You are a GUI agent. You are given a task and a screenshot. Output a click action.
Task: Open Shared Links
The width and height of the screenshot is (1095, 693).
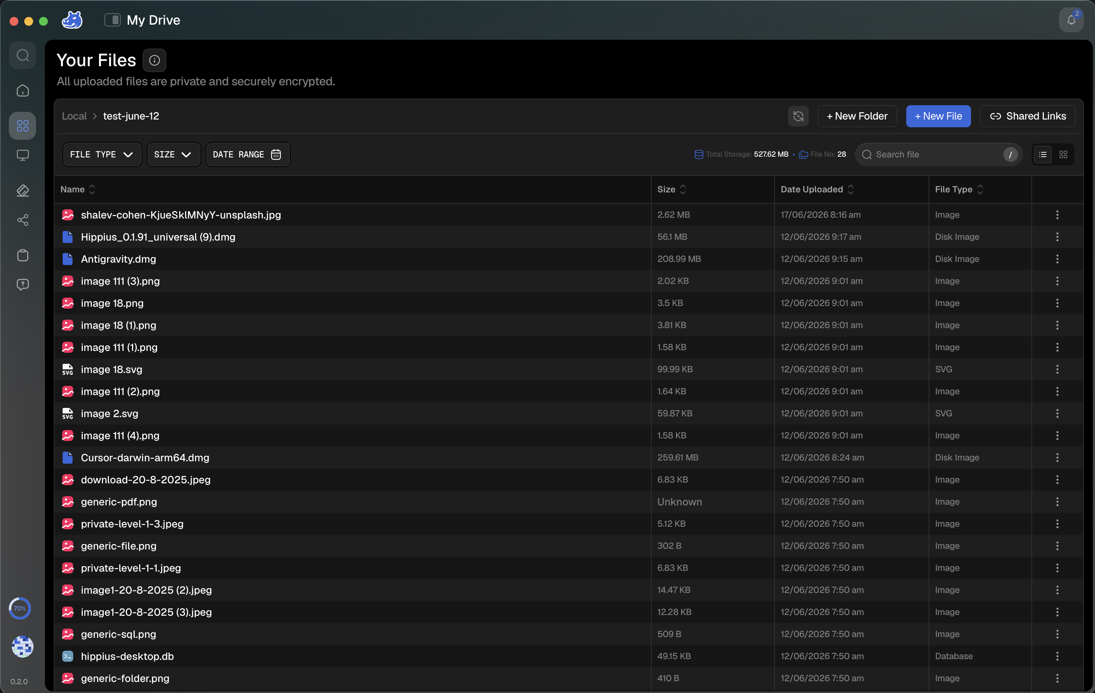click(x=1027, y=116)
